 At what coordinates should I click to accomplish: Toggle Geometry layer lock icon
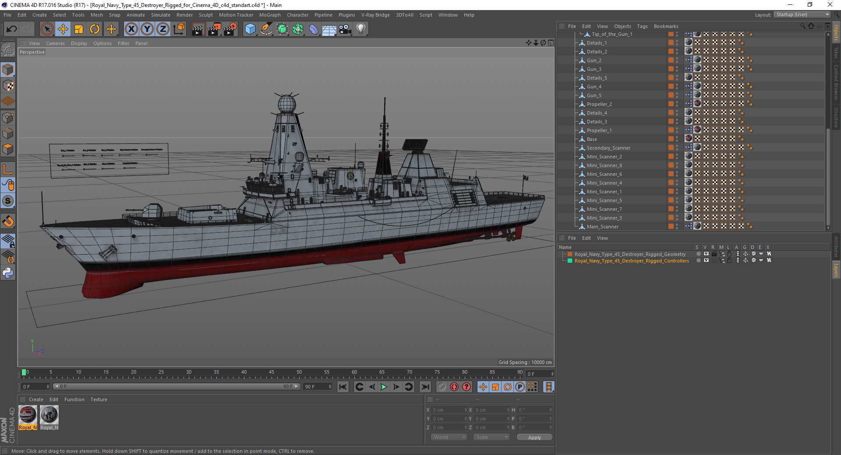729,254
